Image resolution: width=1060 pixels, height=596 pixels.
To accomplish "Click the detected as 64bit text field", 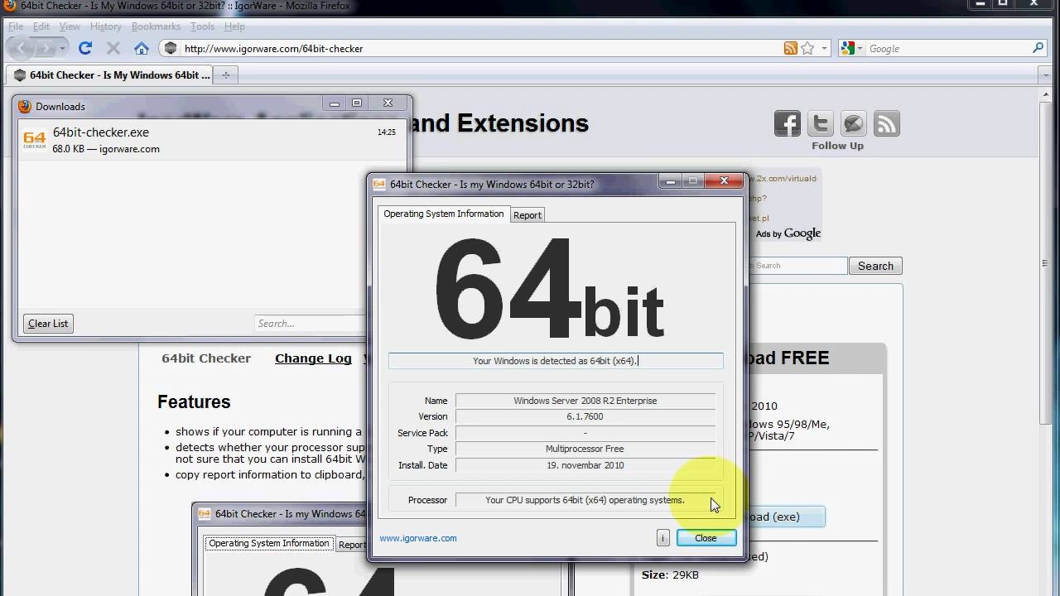I will [x=556, y=361].
